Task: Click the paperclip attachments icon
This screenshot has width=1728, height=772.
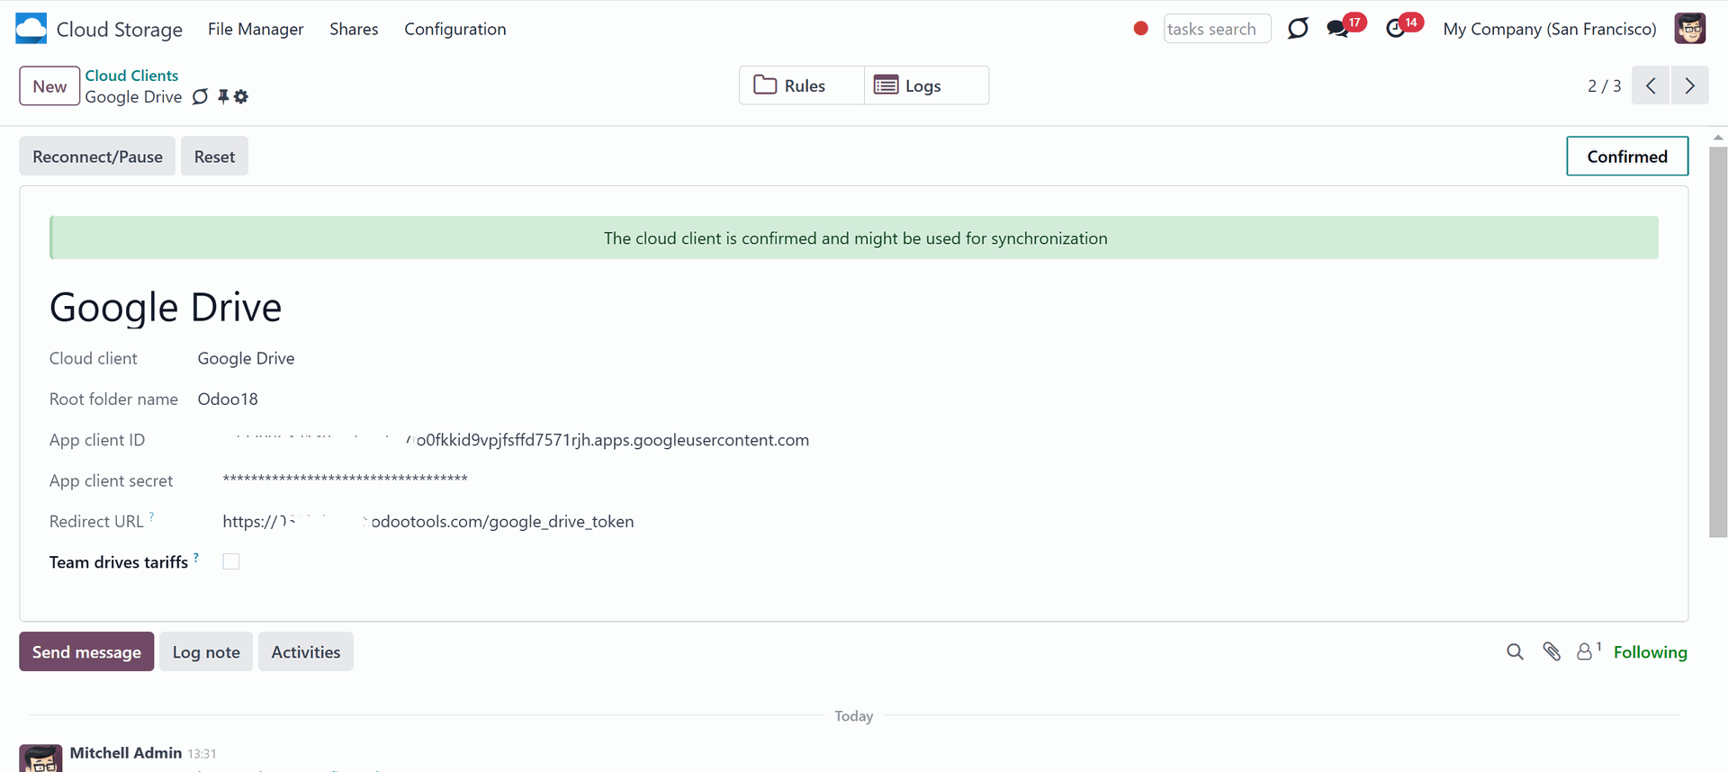Action: tap(1552, 651)
